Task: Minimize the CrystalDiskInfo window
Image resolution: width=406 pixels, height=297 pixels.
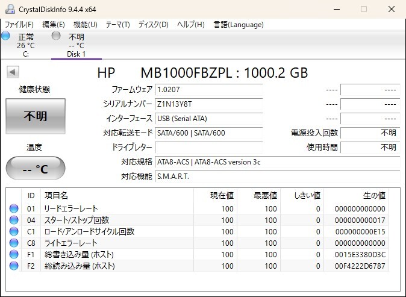Action: 337,9
